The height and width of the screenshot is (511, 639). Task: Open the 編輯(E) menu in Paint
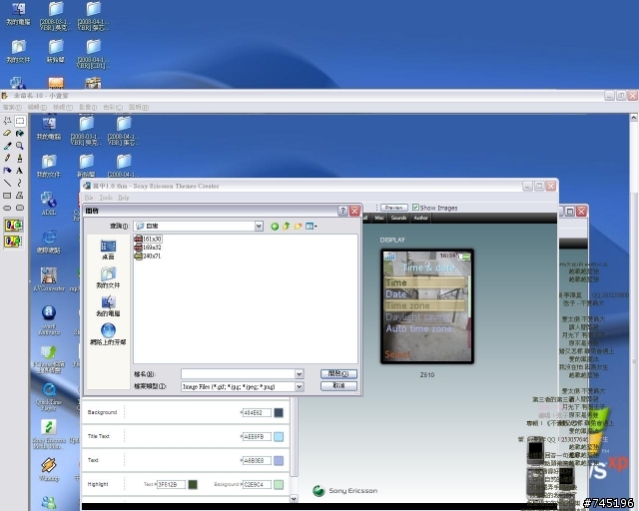point(37,107)
